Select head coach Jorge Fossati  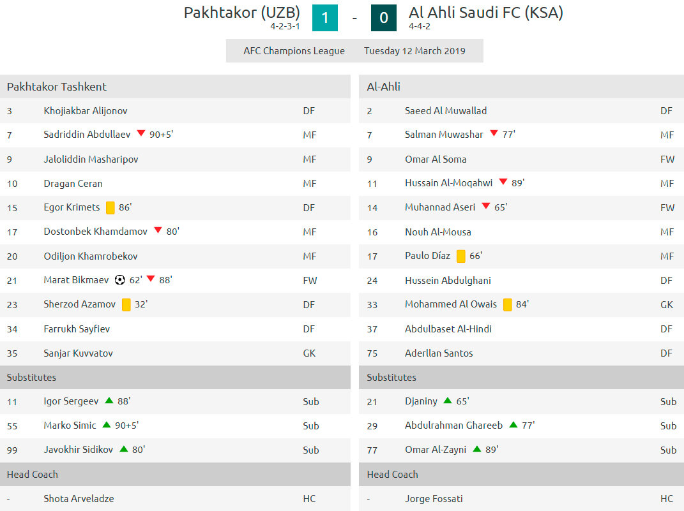(434, 498)
